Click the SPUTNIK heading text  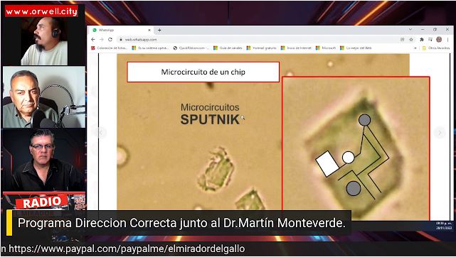coord(210,120)
